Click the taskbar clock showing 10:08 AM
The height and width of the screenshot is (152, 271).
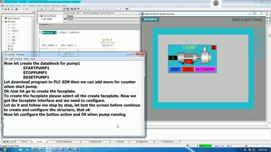pyautogui.click(x=263, y=150)
